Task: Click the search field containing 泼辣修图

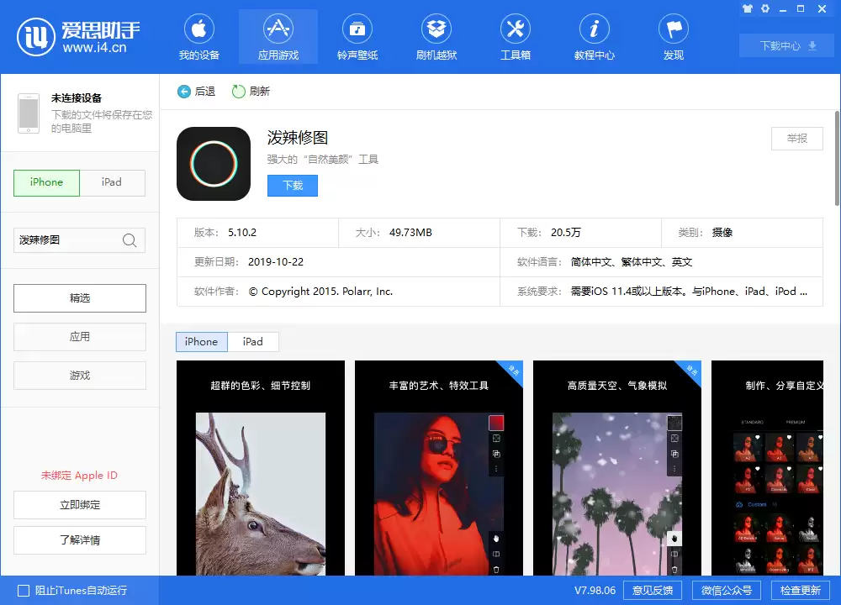Action: click(x=79, y=240)
